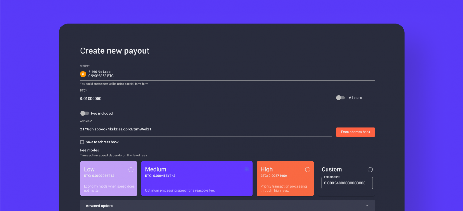
Task: Click the From address book button
Action: [x=356, y=132]
